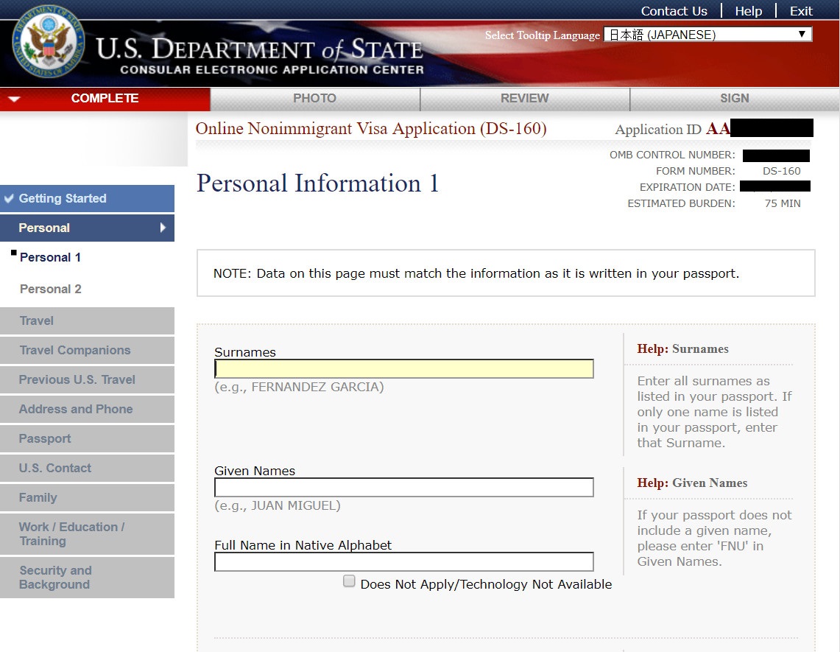The height and width of the screenshot is (652, 840).
Task: Switch to the SIGN tab
Action: click(x=735, y=99)
